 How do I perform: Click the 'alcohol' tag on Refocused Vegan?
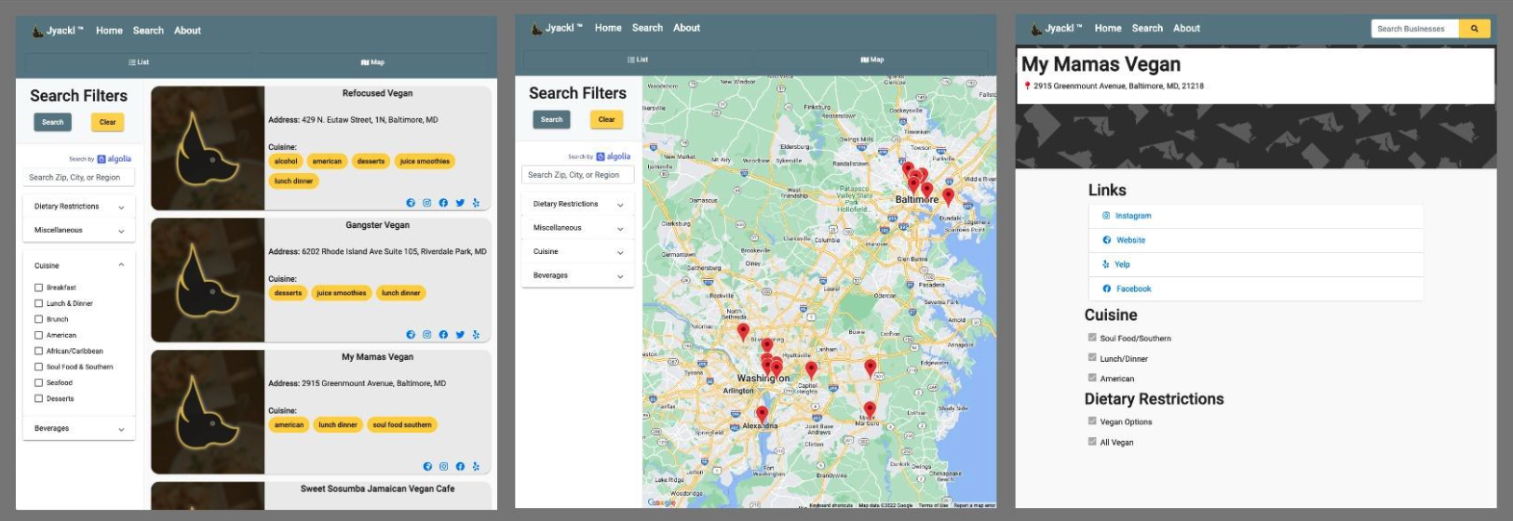click(286, 161)
